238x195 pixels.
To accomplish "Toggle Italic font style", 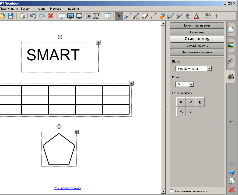I will pyautogui.click(x=191, y=102).
